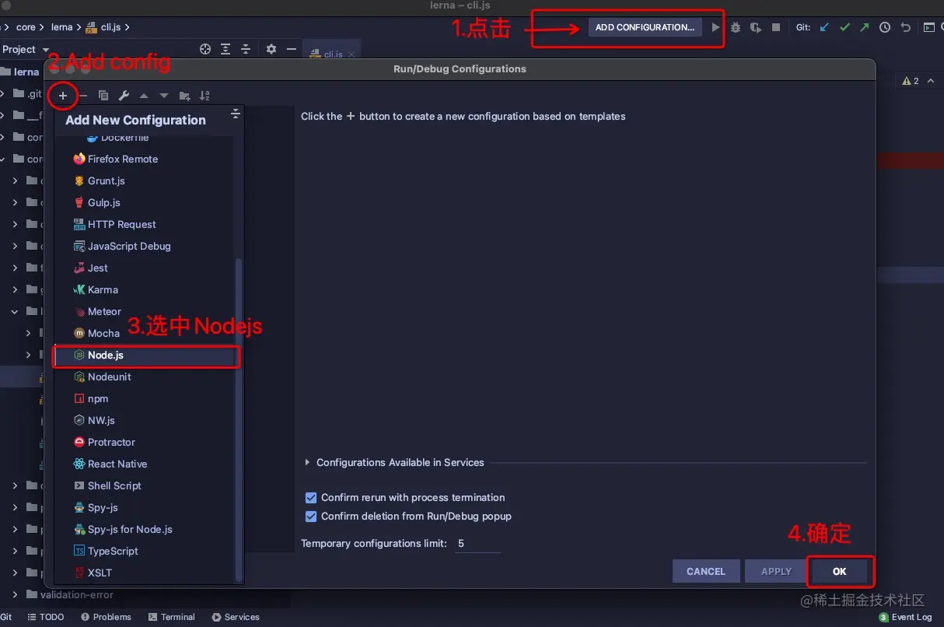This screenshot has height=627, width=944.
Task: Click the Copy Configuration icon
Action: coord(103,96)
